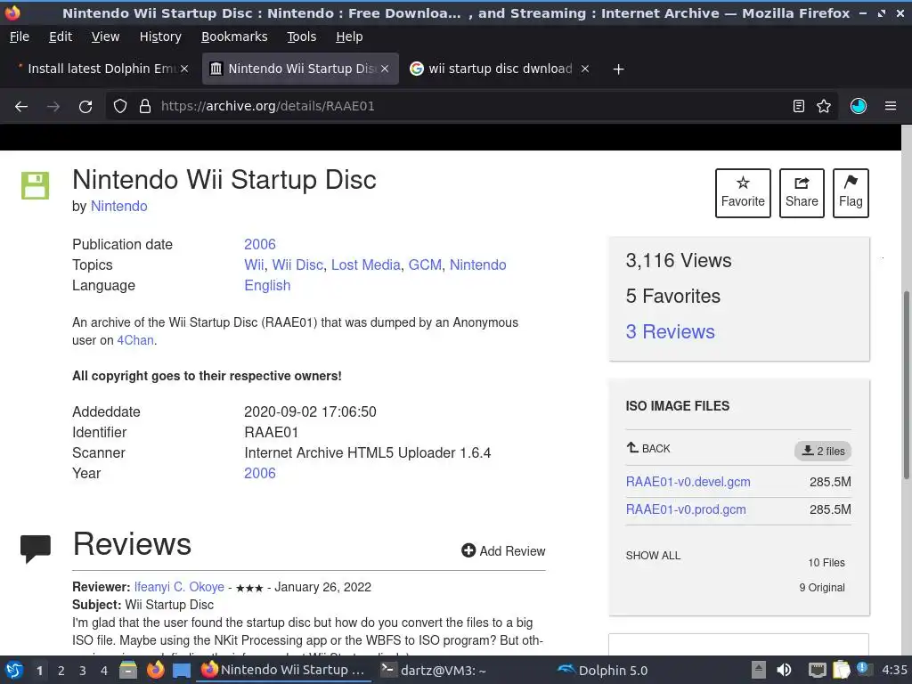Reload the current archive.org page
Screen dimensions: 912x684
85,107
